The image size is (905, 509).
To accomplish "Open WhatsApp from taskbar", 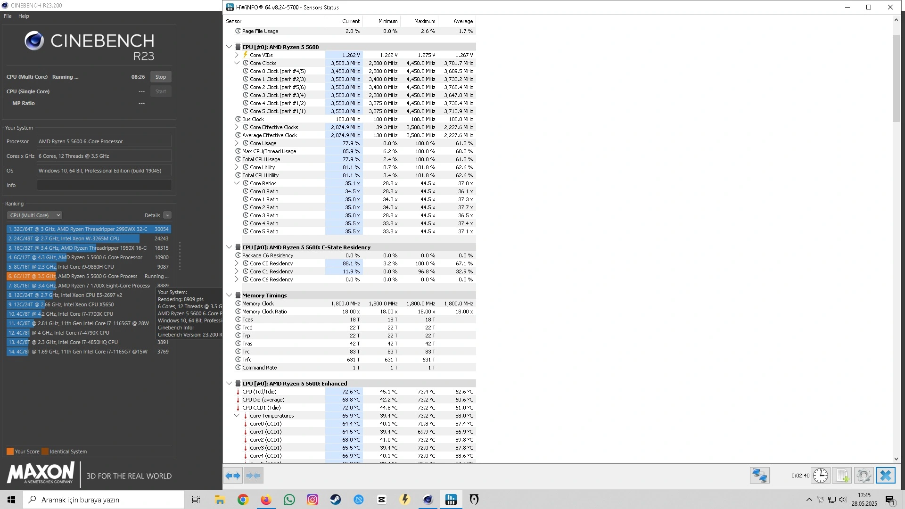I will pos(289,500).
